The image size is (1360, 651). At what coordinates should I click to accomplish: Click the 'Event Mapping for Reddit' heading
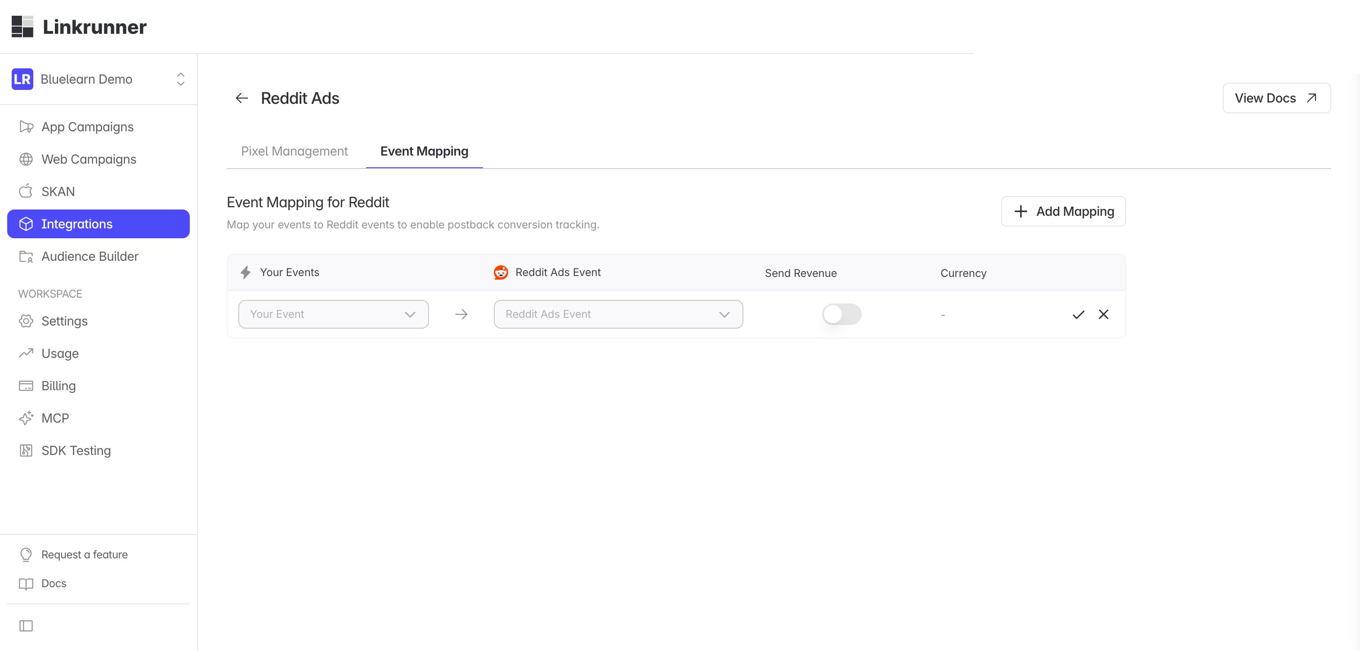[x=308, y=202]
